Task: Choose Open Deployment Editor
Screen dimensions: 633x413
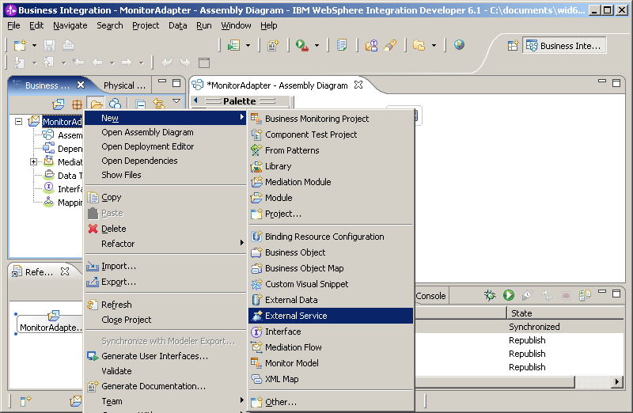Action: click(x=148, y=146)
